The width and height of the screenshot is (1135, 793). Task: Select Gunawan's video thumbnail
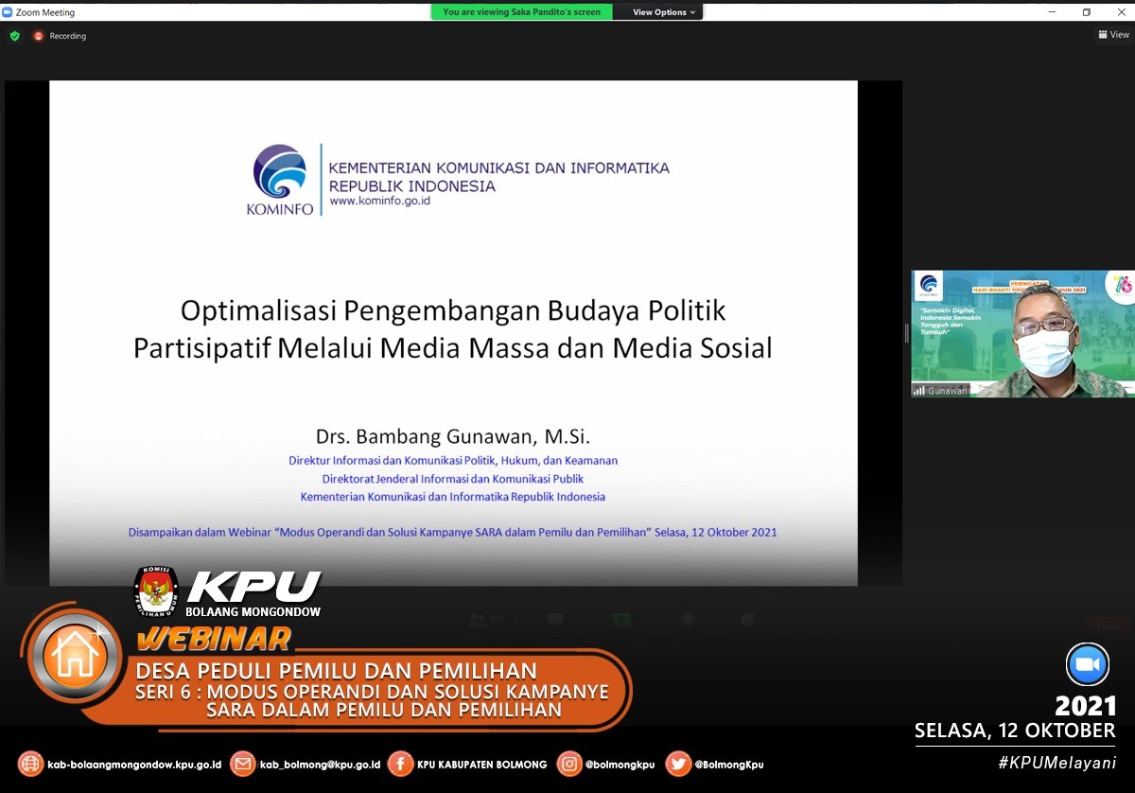(x=1022, y=334)
